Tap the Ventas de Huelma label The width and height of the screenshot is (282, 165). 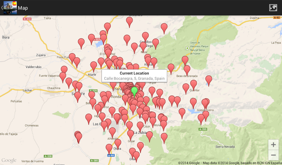(x=32, y=161)
